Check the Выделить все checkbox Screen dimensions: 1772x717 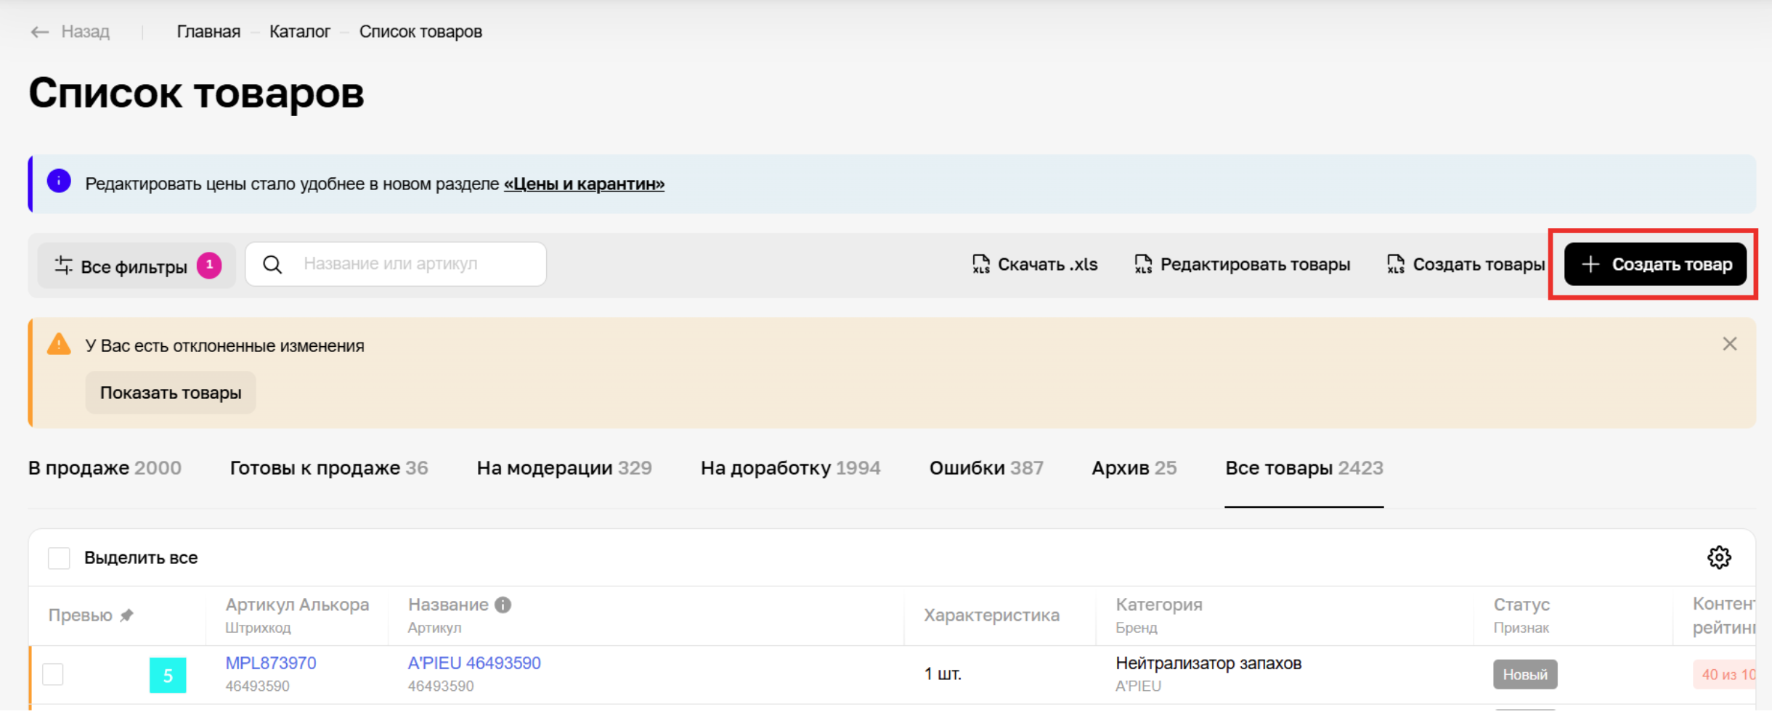click(x=58, y=557)
